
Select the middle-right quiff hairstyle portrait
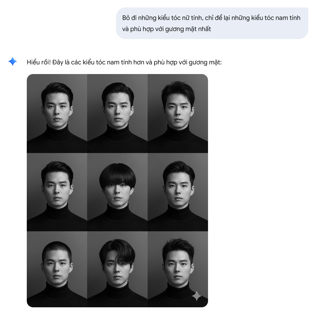pyautogui.click(x=178, y=192)
